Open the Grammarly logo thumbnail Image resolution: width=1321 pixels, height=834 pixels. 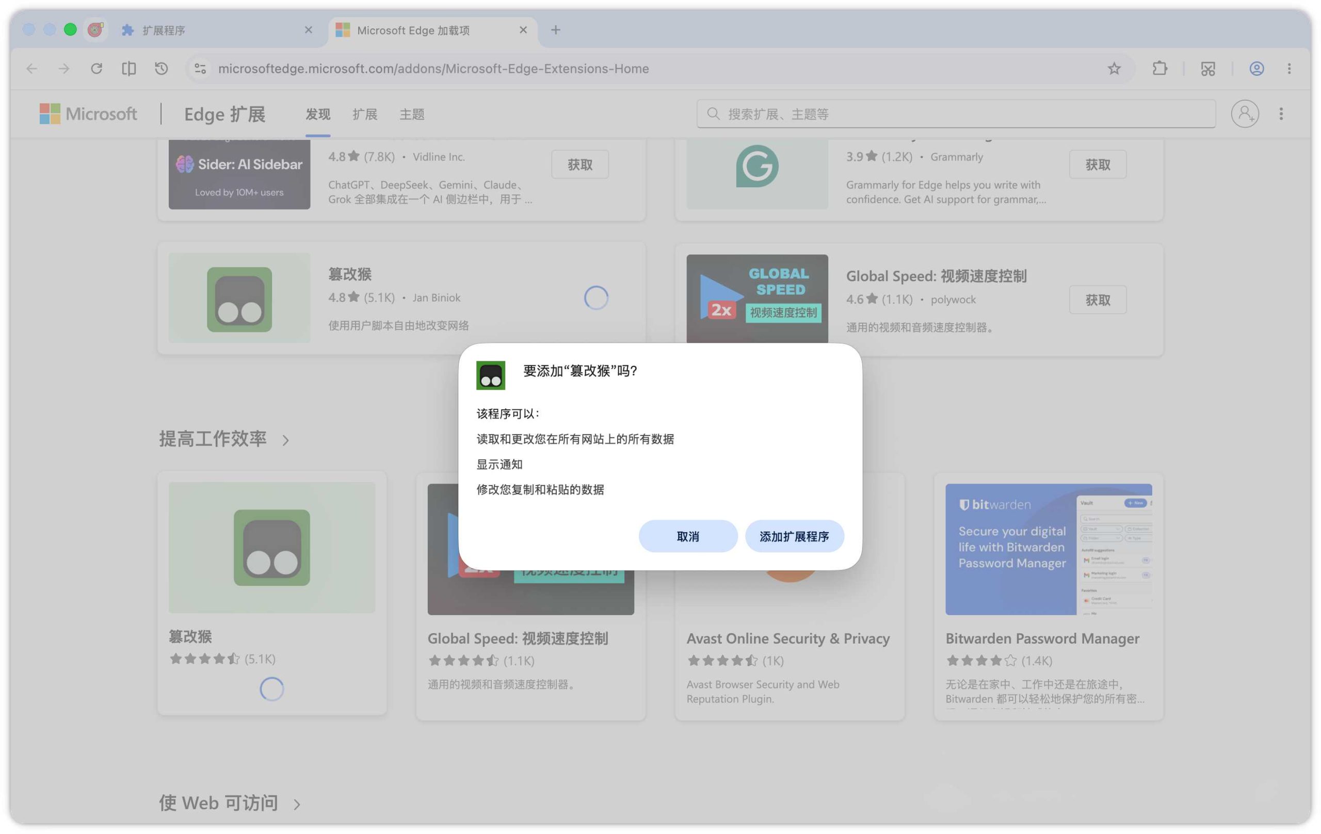(x=757, y=174)
